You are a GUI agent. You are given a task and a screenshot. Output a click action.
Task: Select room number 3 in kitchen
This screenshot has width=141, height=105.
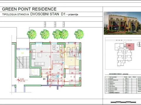pyautogui.click(x=58, y=55)
